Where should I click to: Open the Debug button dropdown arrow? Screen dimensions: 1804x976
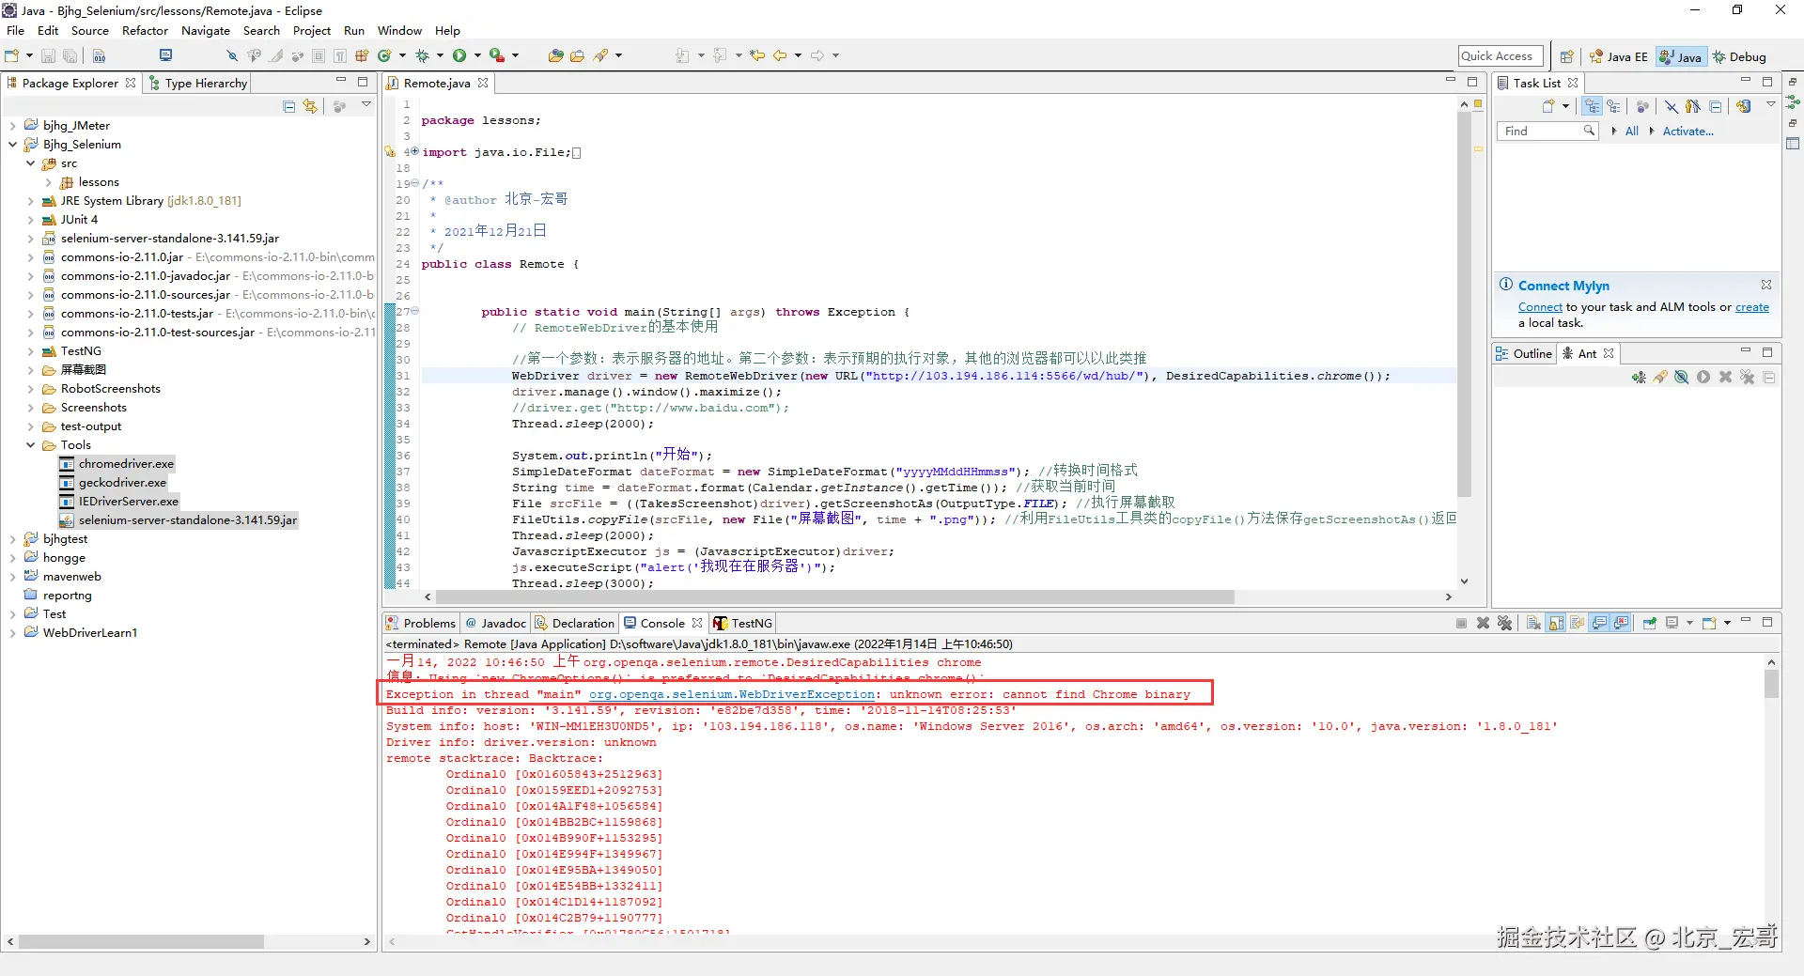pyautogui.click(x=440, y=56)
